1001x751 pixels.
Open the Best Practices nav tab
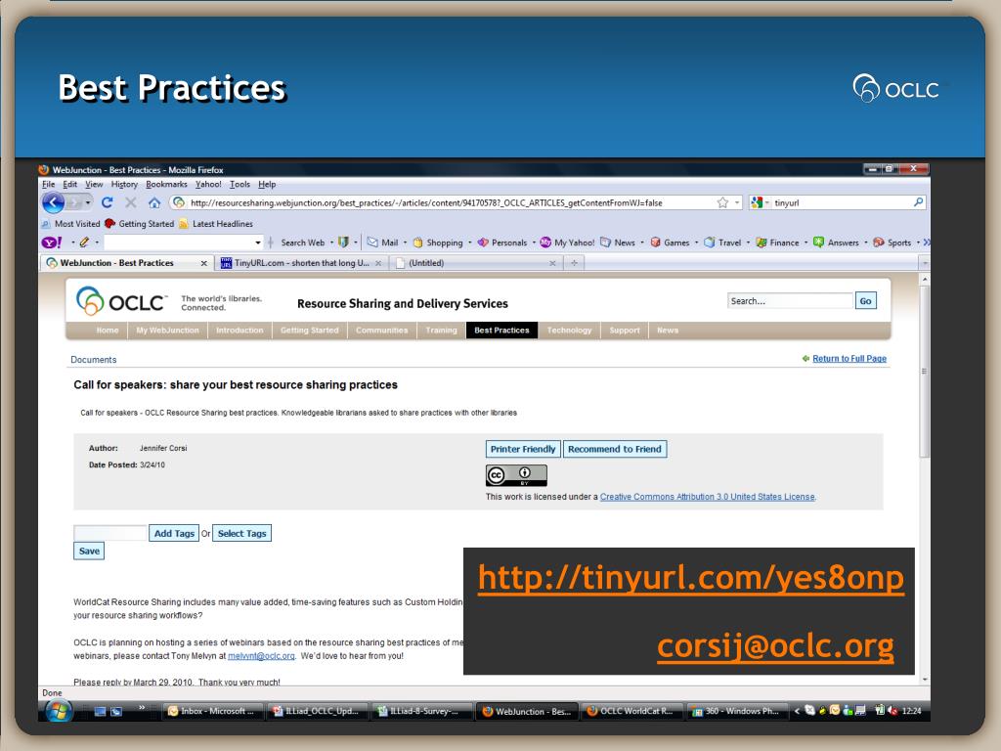(501, 331)
